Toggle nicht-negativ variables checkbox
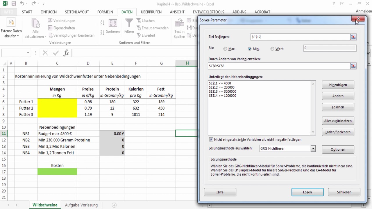Image resolution: width=372 pixels, height=209 pixels. coord(211,139)
